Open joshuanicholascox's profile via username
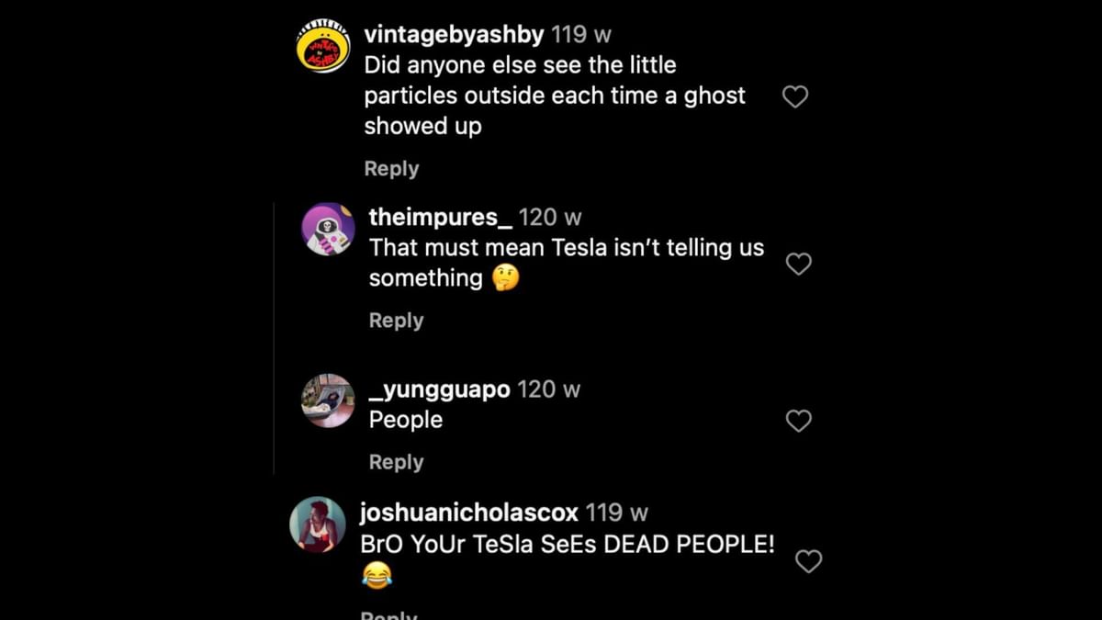The width and height of the screenshot is (1102, 620). pos(468,513)
